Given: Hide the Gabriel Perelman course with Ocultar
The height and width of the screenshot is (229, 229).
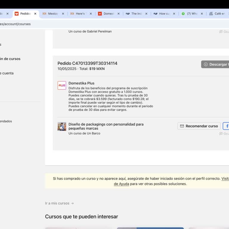Looking at the screenshot, I should tap(224, 32).
